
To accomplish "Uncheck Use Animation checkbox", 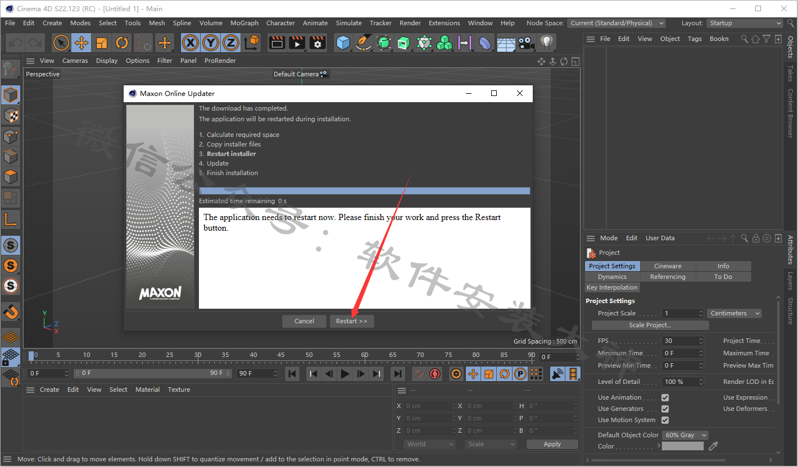I will click(x=665, y=397).
